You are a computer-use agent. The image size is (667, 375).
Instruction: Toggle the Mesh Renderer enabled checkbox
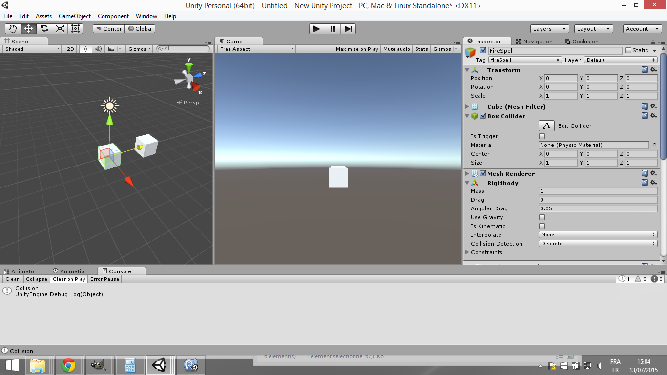click(x=483, y=173)
